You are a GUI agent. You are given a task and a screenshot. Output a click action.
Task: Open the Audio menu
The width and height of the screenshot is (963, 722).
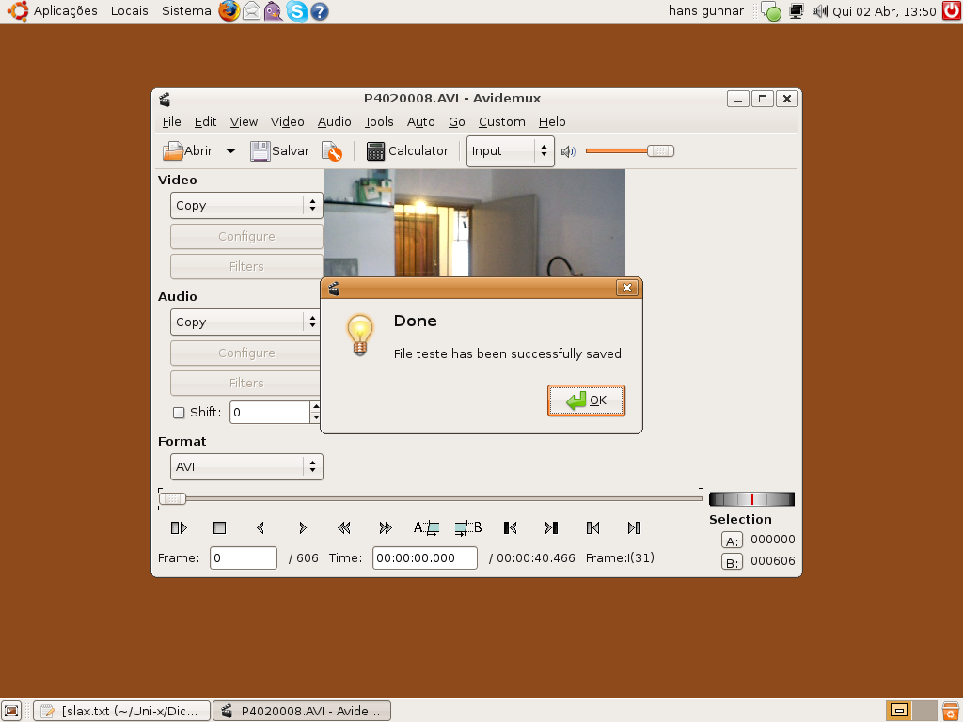tap(334, 121)
